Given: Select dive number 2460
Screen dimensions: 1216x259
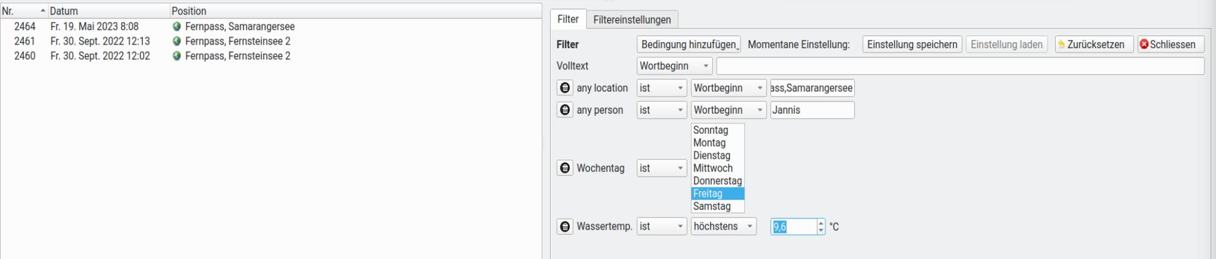Looking at the screenshot, I should tap(25, 56).
